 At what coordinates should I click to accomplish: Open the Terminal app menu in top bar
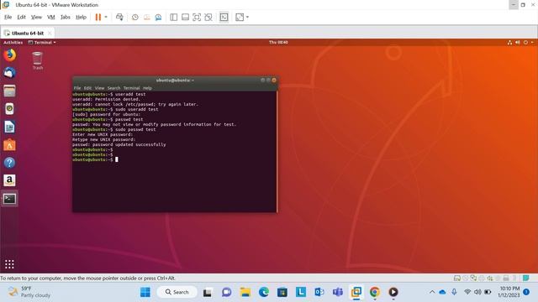click(42, 43)
